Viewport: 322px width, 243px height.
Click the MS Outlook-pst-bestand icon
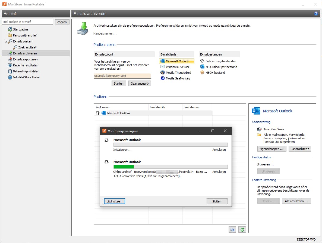(x=202, y=67)
